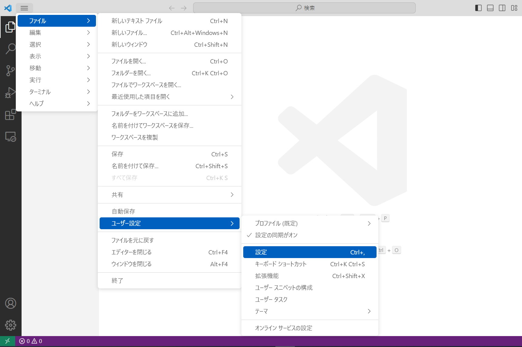
Task: Expand the 実行 menu
Action: pyautogui.click(x=57, y=80)
